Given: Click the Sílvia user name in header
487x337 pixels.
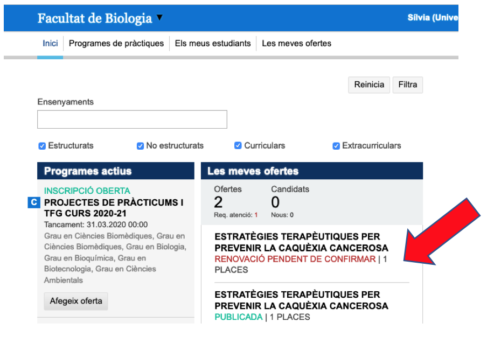Looking at the screenshot, I should pos(432,18).
